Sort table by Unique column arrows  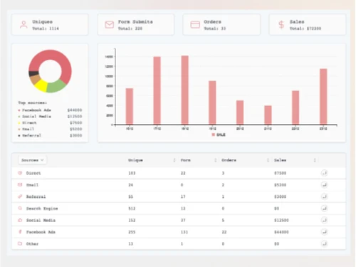174,160
